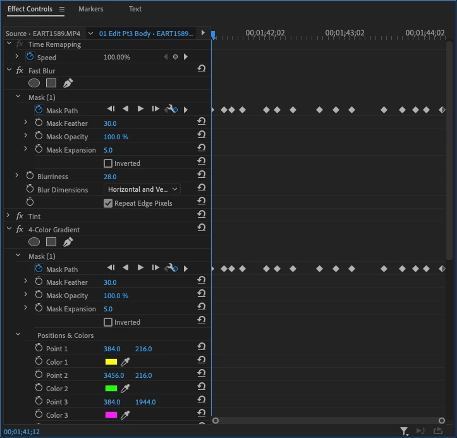Open the Effect Controls panel menu
The height and width of the screenshot is (438, 457).
click(x=62, y=9)
